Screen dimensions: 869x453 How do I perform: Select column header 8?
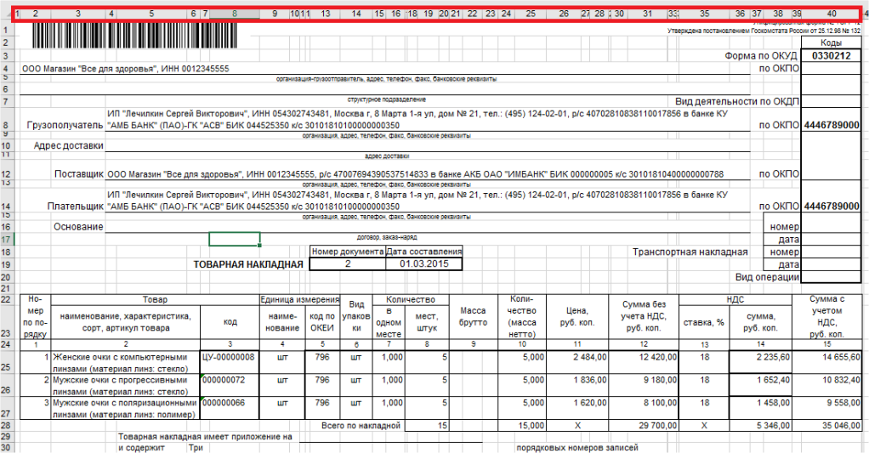click(235, 14)
